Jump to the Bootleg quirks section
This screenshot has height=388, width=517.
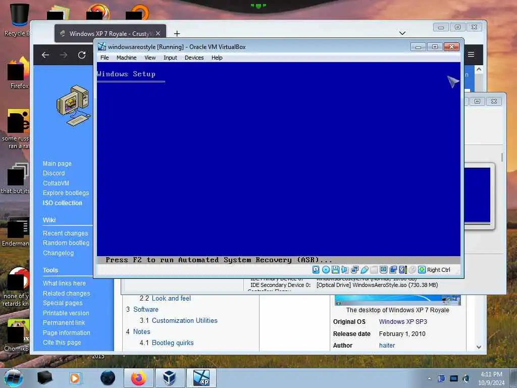point(173,343)
